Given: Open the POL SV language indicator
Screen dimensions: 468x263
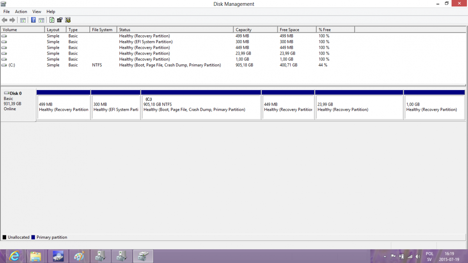Looking at the screenshot, I should (429, 256).
